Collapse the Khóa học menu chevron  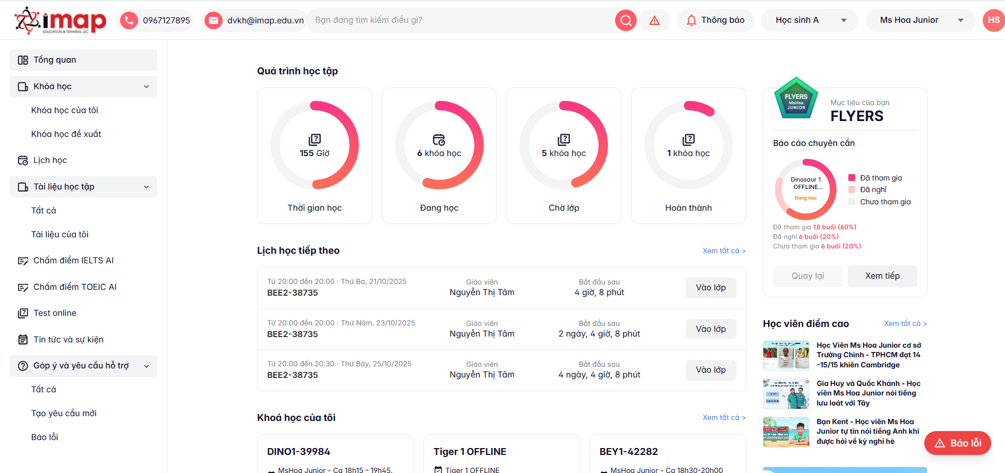pyautogui.click(x=146, y=87)
